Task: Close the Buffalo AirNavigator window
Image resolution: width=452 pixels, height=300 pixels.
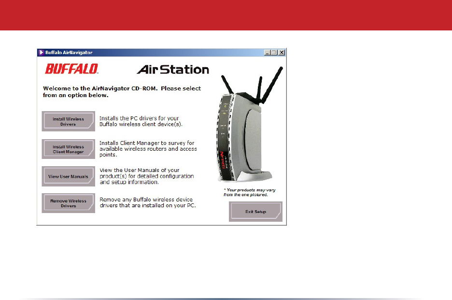Action: pyautogui.click(x=282, y=53)
